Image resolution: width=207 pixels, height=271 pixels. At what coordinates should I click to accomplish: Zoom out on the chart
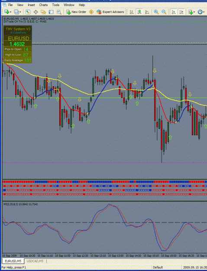164,12
